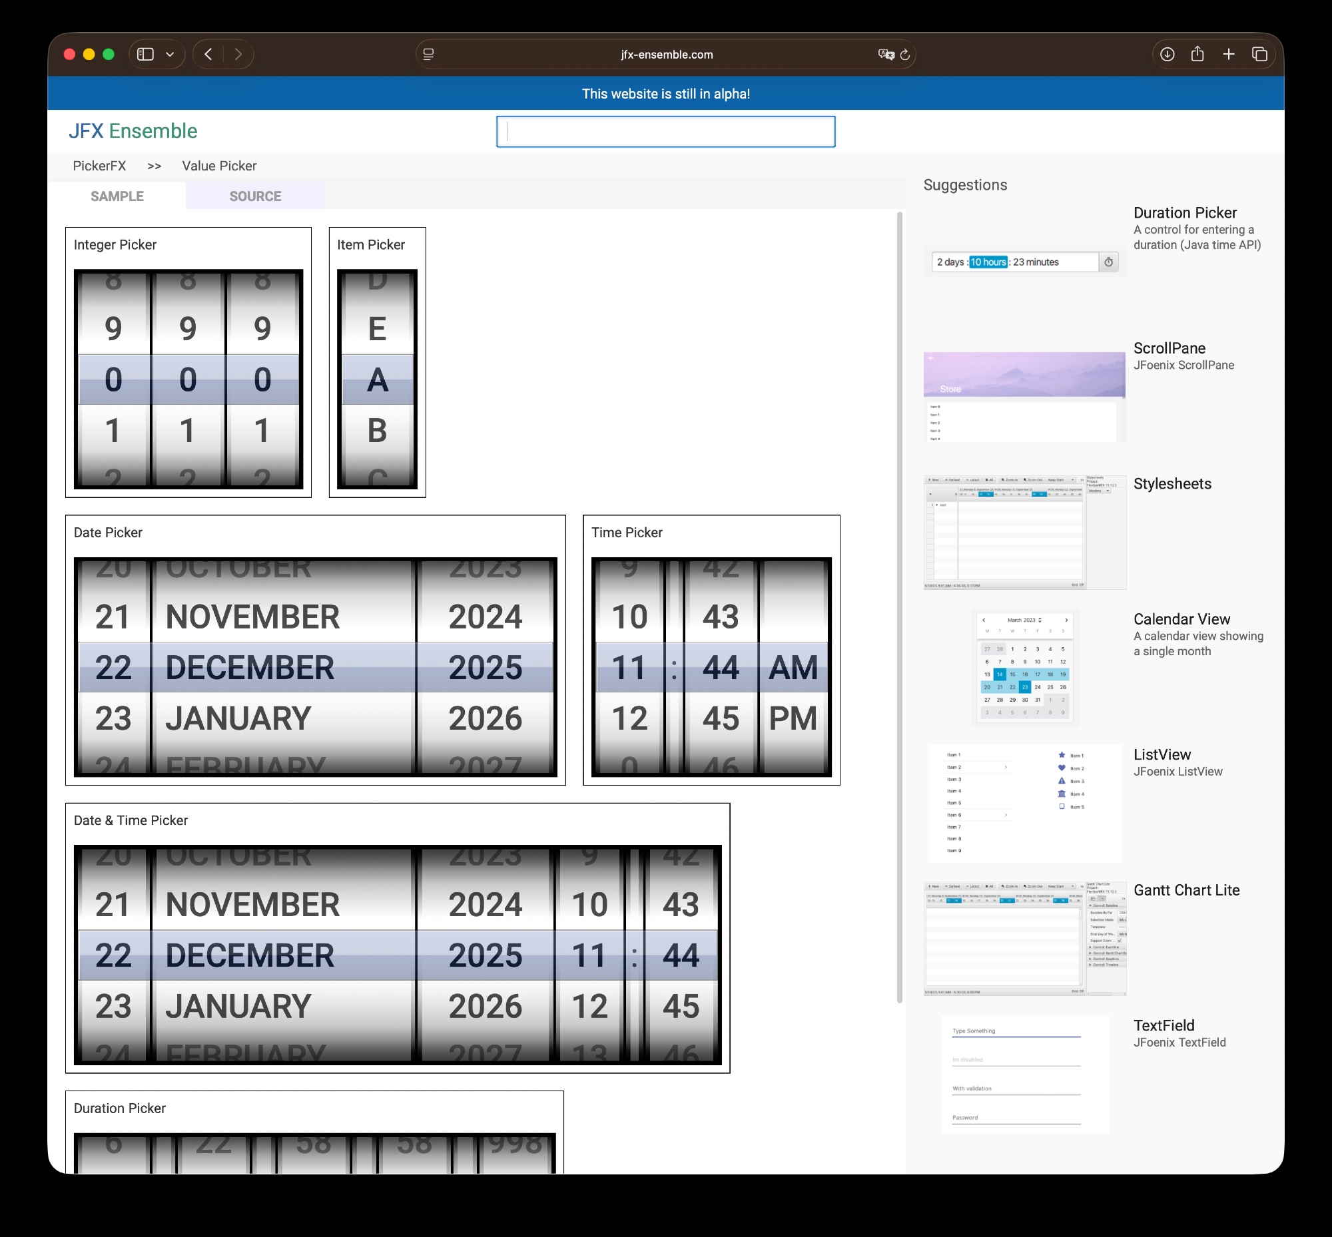Click the share icon in Safari toolbar
This screenshot has height=1237, width=1332.
point(1197,54)
